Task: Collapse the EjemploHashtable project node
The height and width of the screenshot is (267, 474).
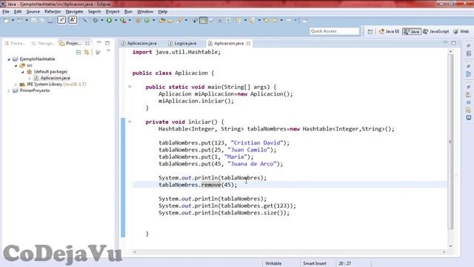Action: 9,59
